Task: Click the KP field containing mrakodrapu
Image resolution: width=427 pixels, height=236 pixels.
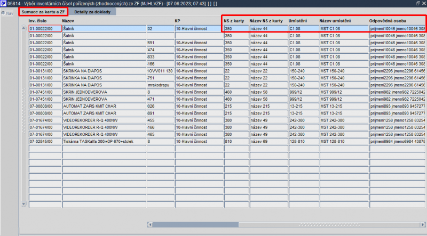Action: tap(161, 85)
